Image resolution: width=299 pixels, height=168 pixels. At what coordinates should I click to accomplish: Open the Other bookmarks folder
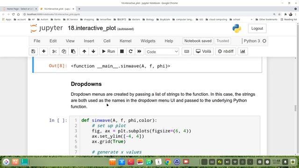coord(266,20)
